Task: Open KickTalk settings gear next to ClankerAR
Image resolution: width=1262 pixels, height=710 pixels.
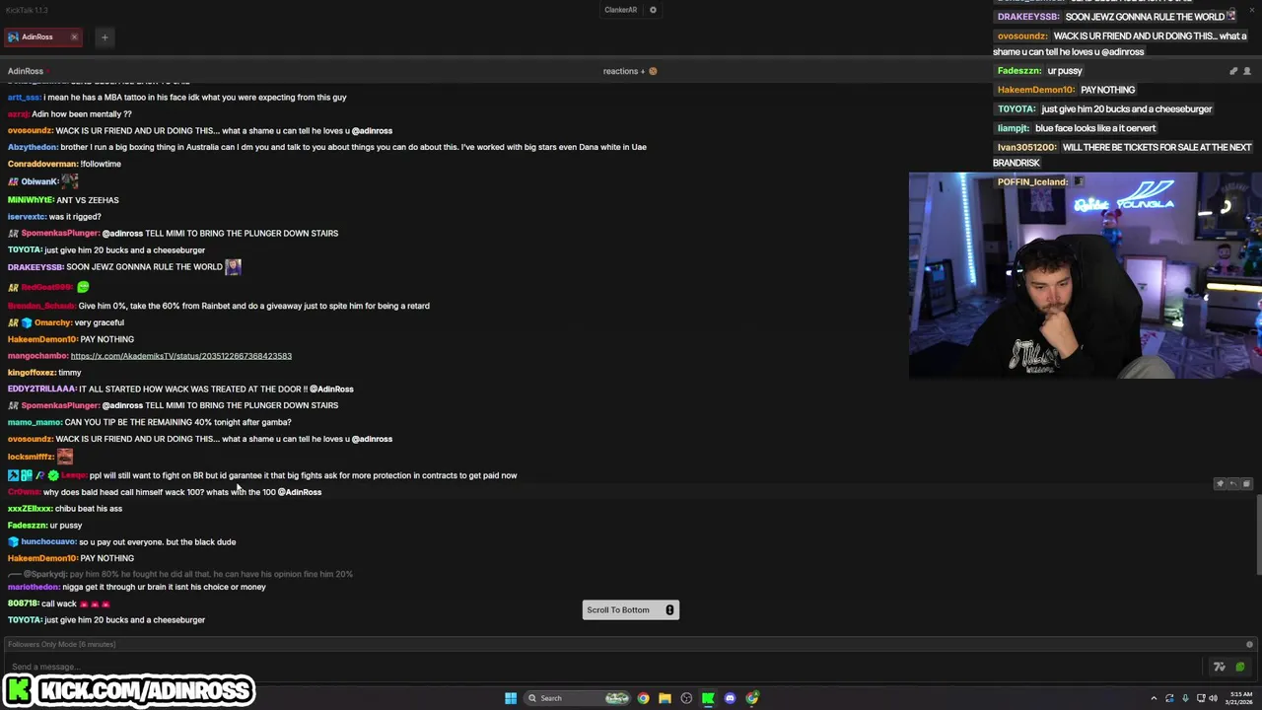Action: click(653, 10)
